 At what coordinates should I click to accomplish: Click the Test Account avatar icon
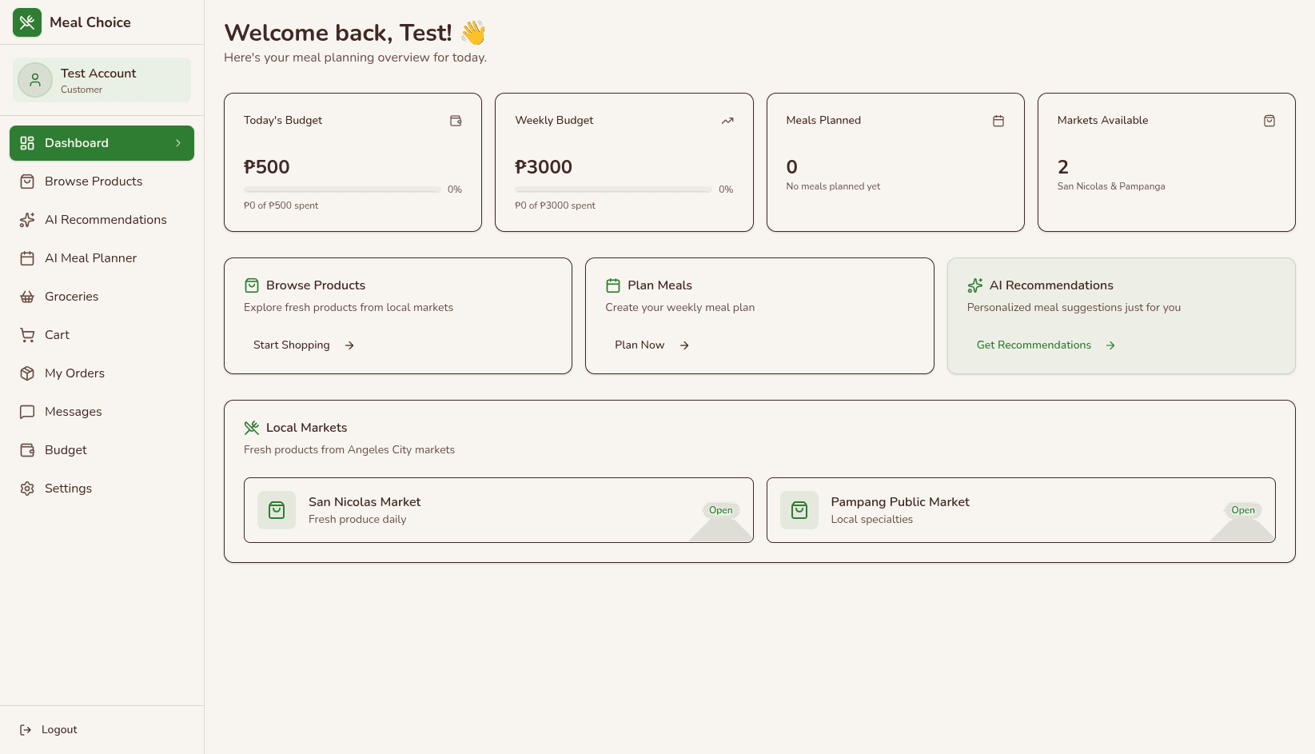[x=35, y=80]
